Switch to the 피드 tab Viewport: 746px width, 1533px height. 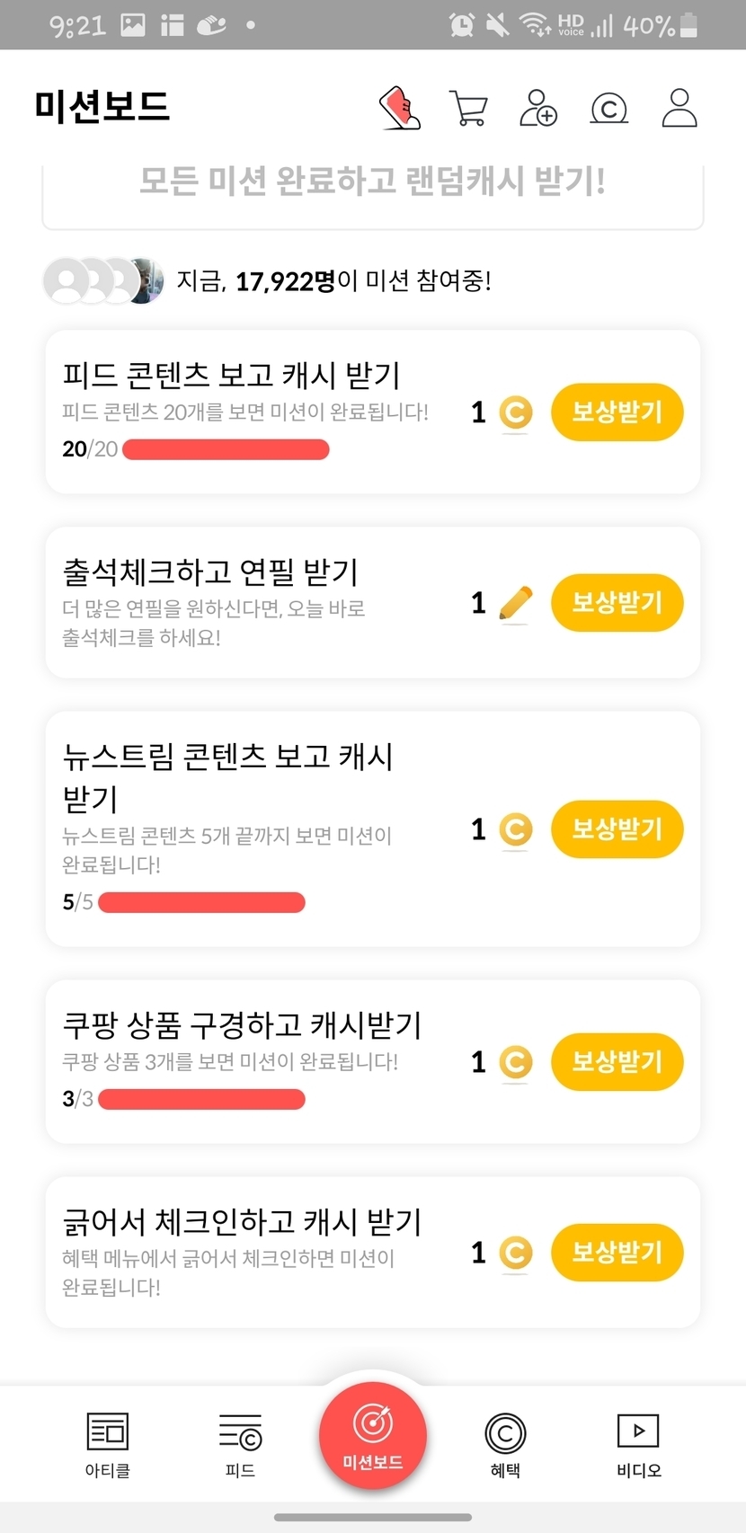pyautogui.click(x=240, y=1443)
